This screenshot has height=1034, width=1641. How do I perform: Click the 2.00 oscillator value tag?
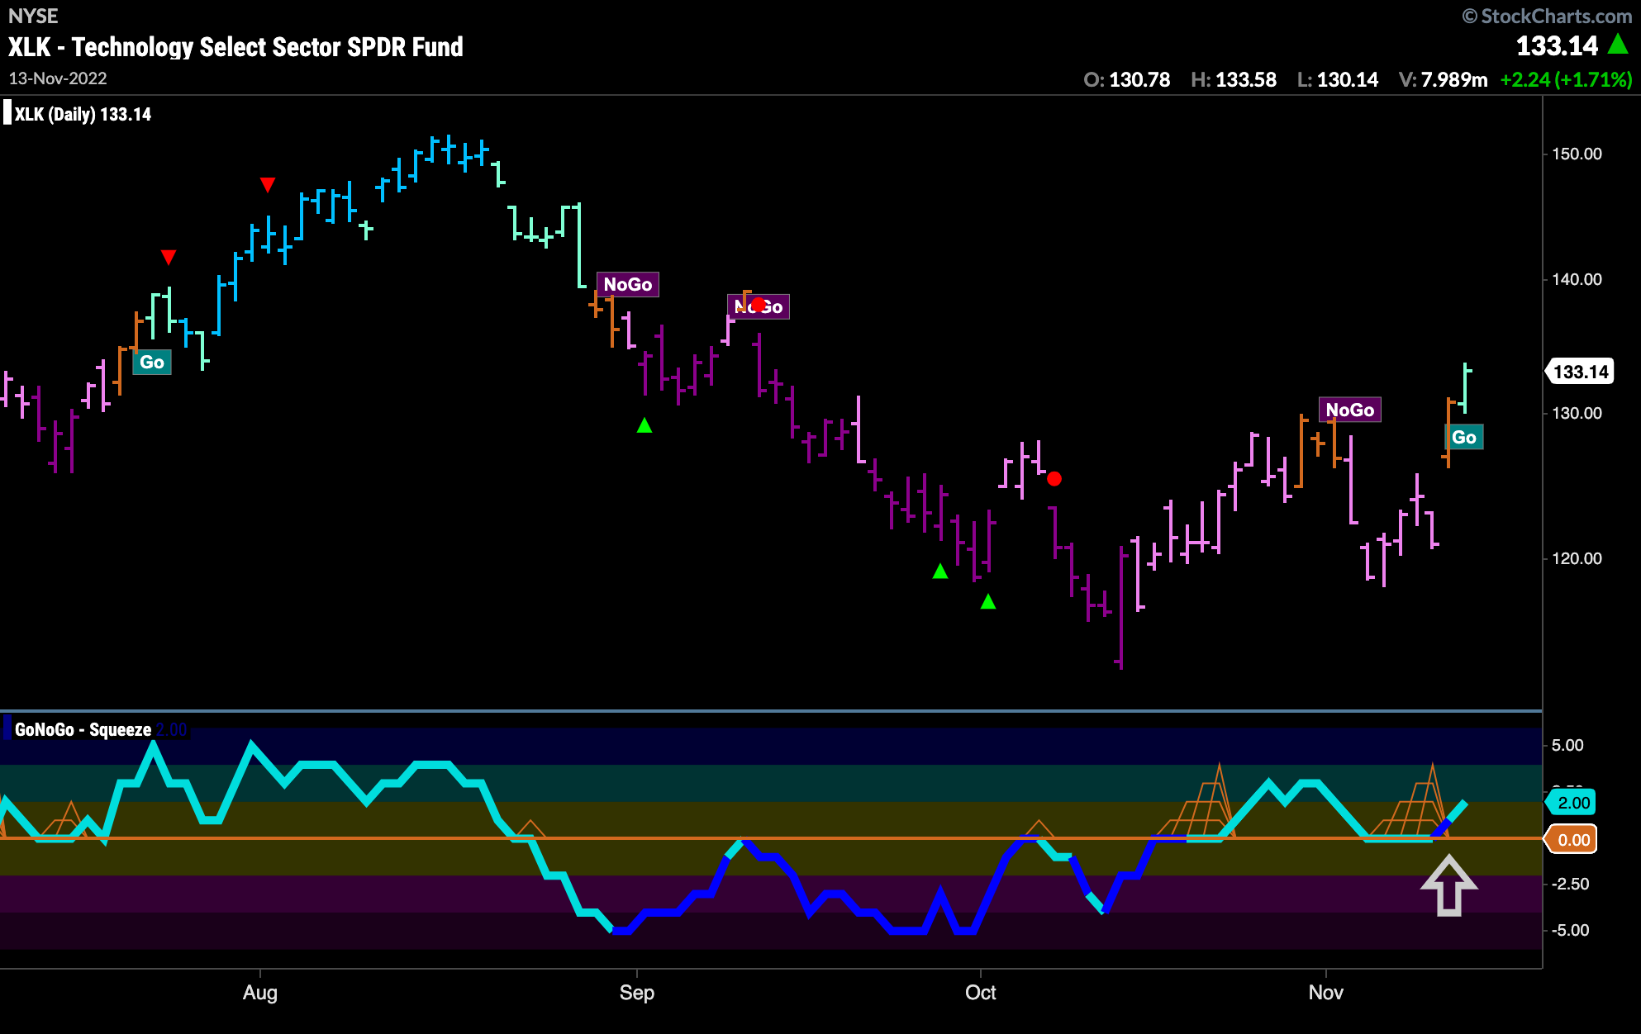pos(1572,803)
